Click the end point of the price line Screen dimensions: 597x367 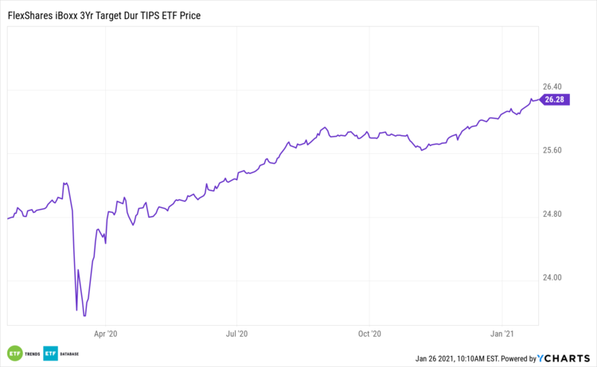tap(537, 99)
